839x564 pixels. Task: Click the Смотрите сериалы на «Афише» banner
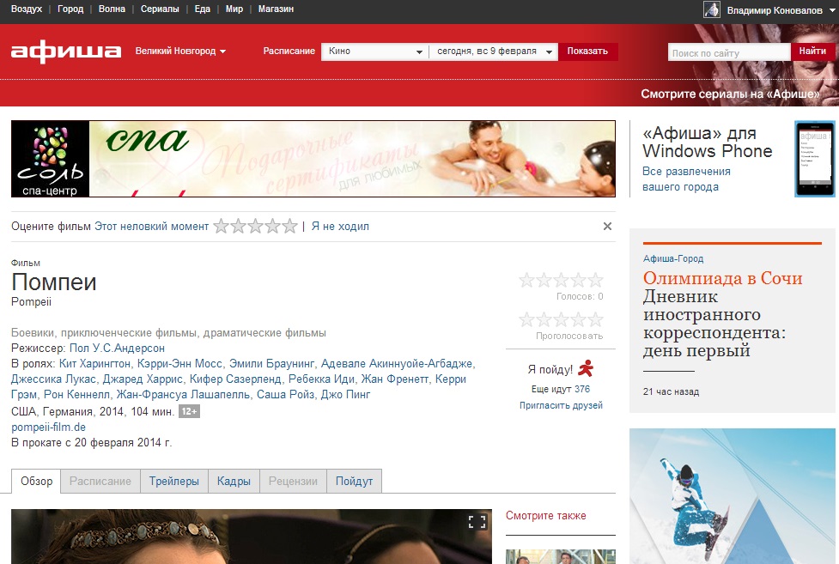coord(731,94)
